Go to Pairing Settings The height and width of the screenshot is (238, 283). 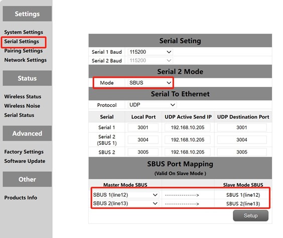(24, 51)
